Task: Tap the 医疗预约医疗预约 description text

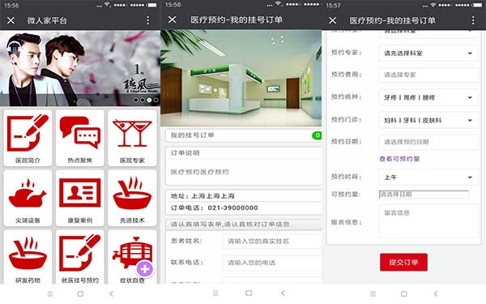Action: (x=200, y=172)
